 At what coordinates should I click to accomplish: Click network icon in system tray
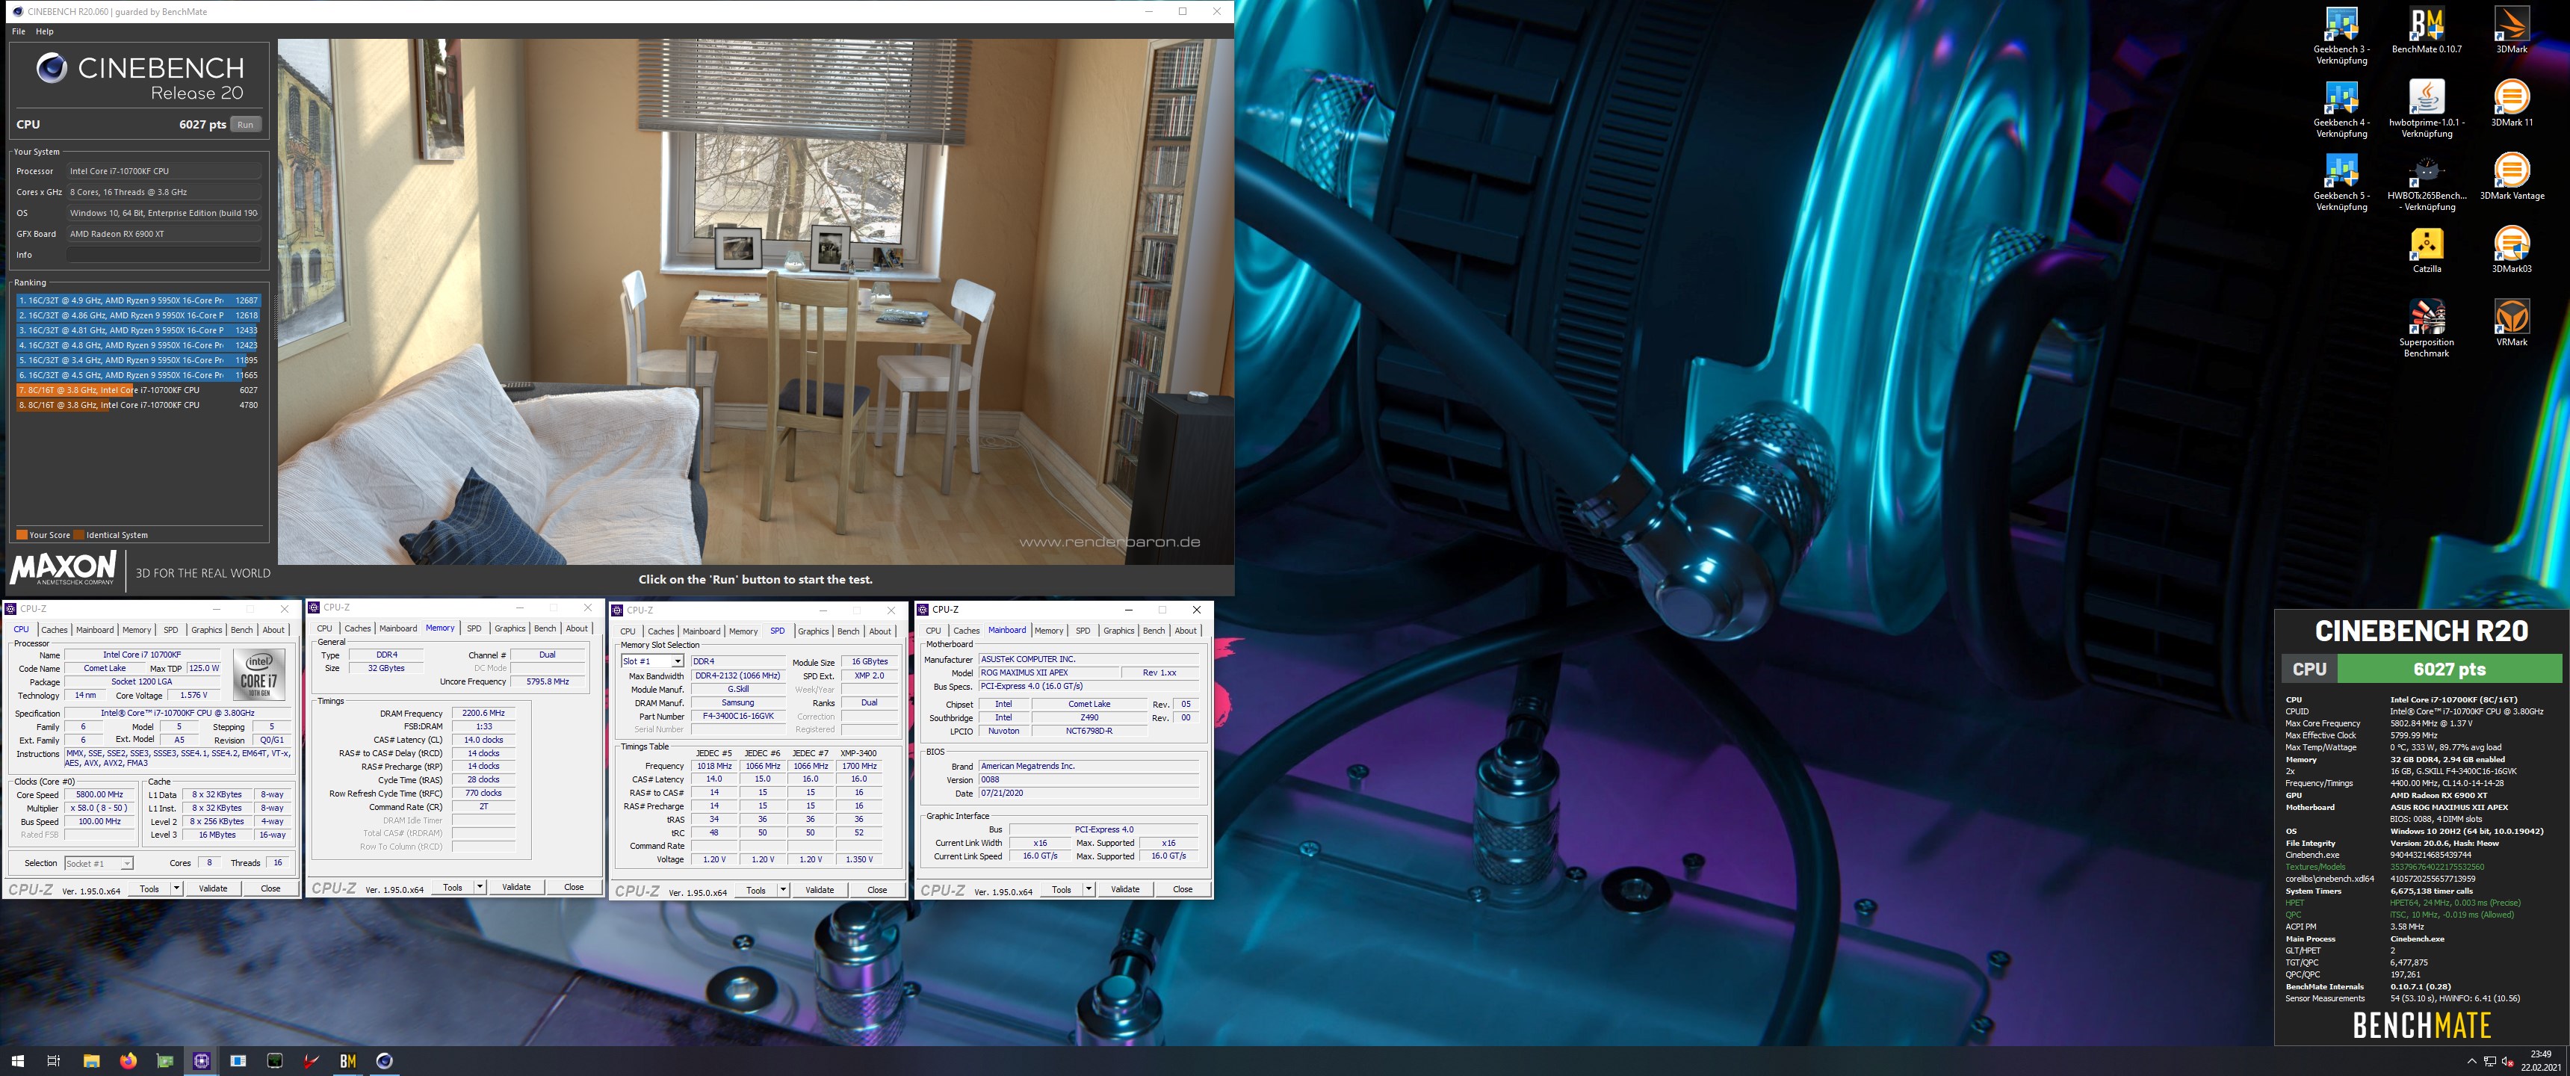coord(2489,1061)
